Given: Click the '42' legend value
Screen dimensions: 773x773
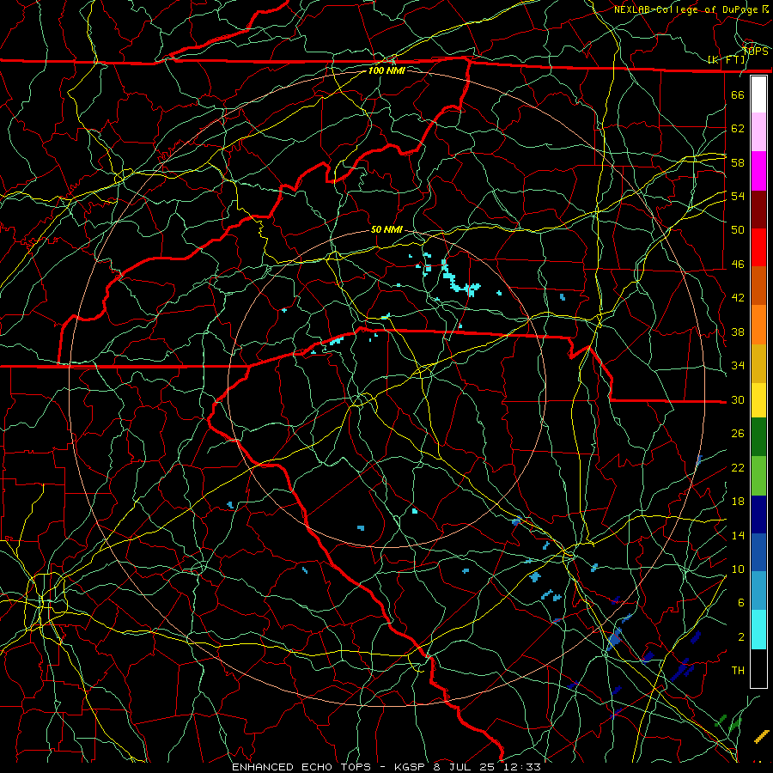Looking at the screenshot, I should point(738,298).
